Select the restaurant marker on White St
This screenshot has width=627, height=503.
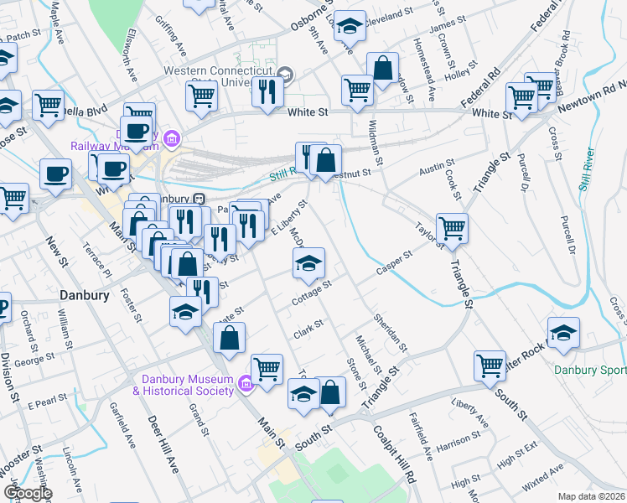tap(267, 94)
